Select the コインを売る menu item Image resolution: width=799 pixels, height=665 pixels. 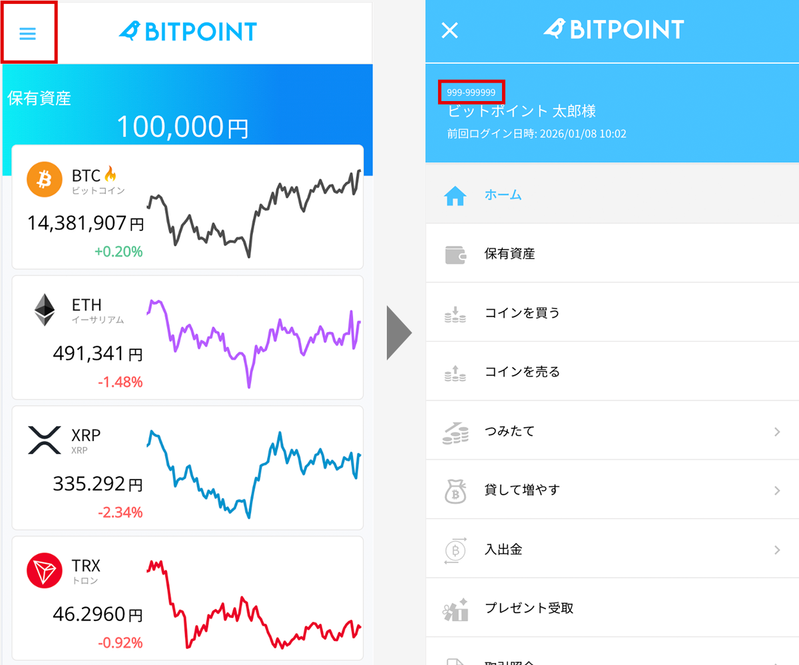click(x=612, y=372)
